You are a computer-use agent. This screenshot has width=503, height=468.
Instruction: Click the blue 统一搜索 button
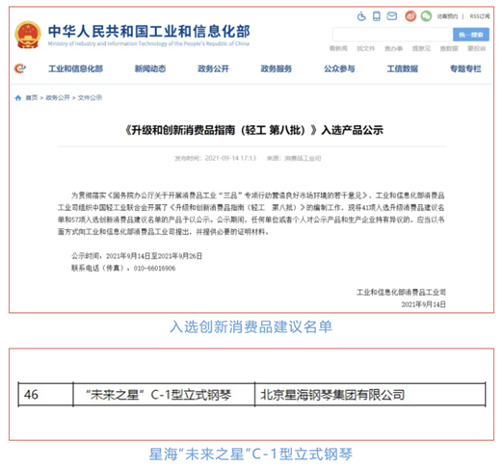click(x=471, y=35)
